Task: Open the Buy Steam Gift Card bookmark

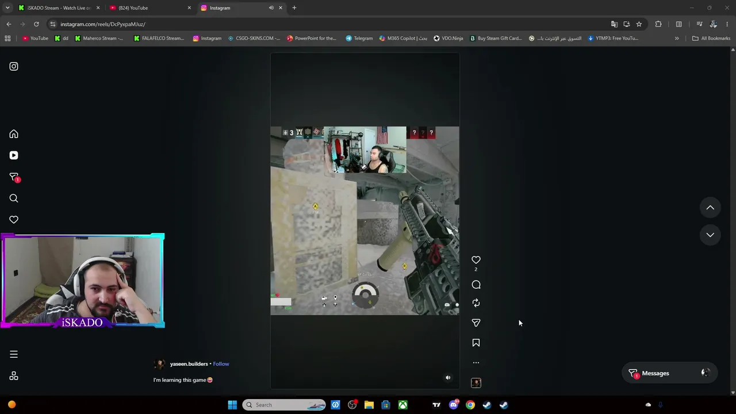Action: click(496, 39)
